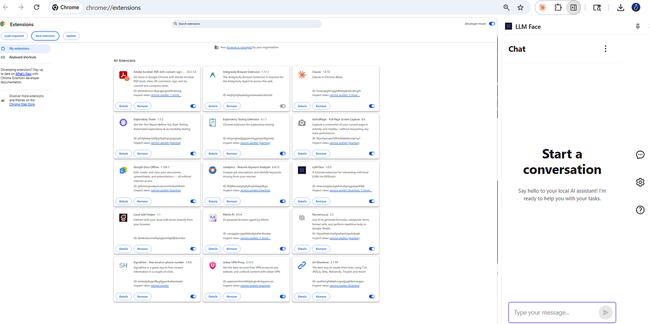Click the Claude extension icon in toolbar
This screenshot has height=324, width=650.
tap(542, 7)
